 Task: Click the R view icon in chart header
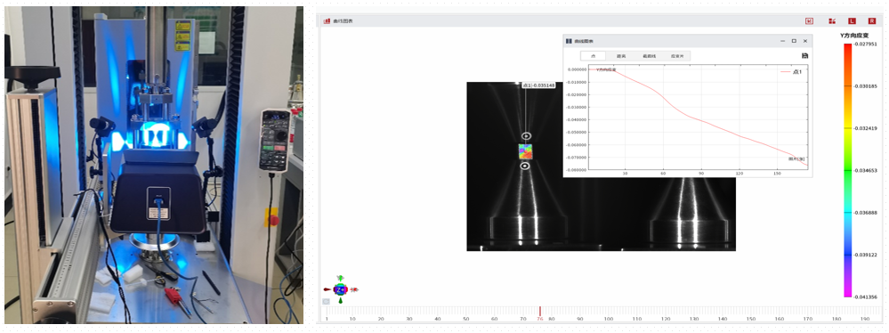(871, 21)
